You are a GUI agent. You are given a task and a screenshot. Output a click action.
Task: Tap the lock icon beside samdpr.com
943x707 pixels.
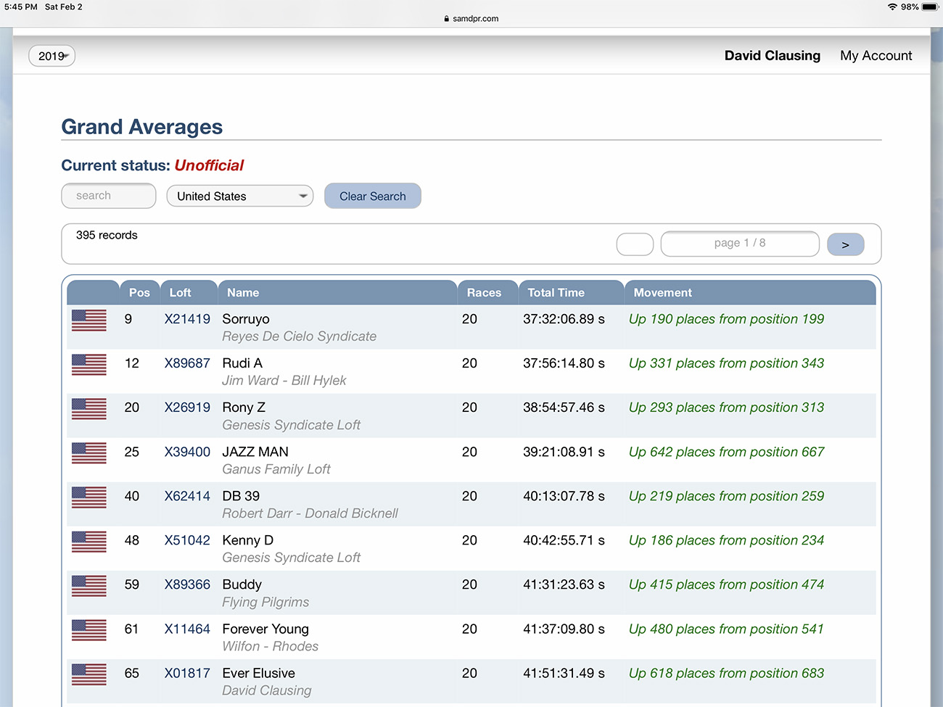click(447, 19)
